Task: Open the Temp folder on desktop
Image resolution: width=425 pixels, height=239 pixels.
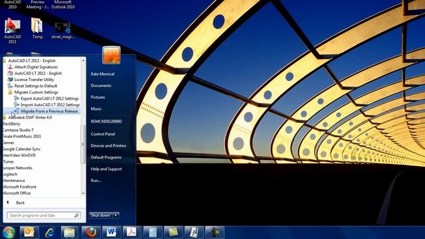Action: click(37, 29)
